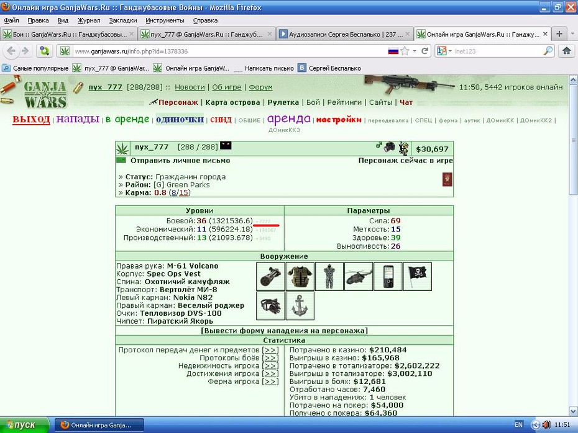
Task: Click the Jolly Roger pirate flag icon
Action: (x=417, y=276)
